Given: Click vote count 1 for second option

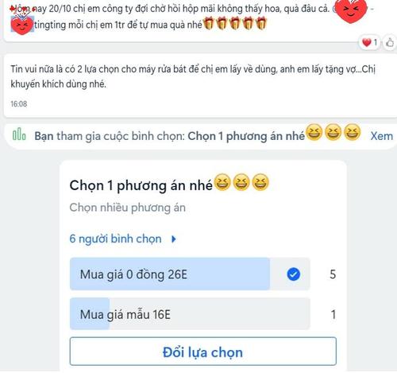Looking at the screenshot, I should [333, 314].
